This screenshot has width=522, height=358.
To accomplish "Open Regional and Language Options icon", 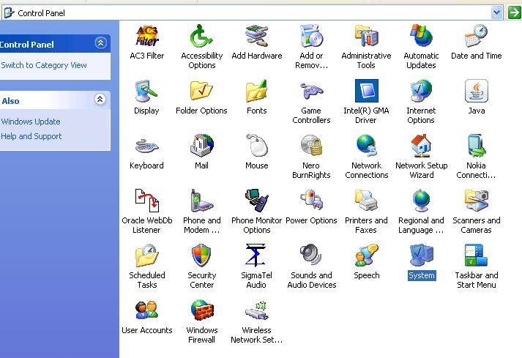I will coord(421,201).
